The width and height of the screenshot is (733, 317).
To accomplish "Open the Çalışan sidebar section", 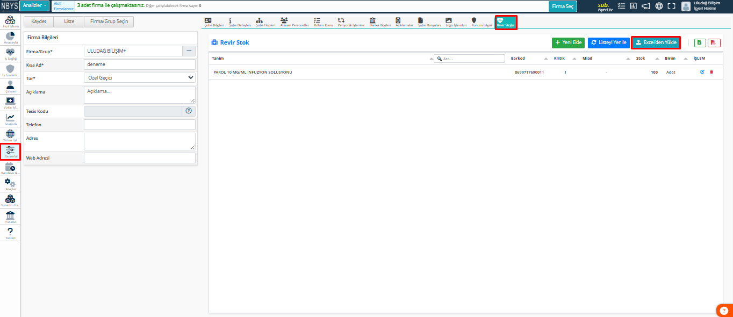I will (10, 87).
